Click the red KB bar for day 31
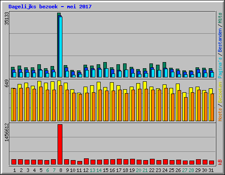Viewport: 225px width, 175px height. pyautogui.click(x=211, y=163)
